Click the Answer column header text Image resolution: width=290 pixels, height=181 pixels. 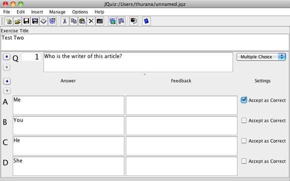[x=68, y=81]
